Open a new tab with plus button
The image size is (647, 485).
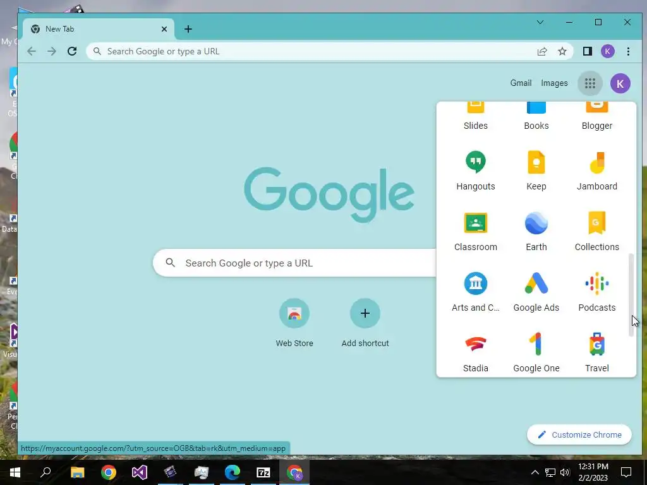(188, 29)
